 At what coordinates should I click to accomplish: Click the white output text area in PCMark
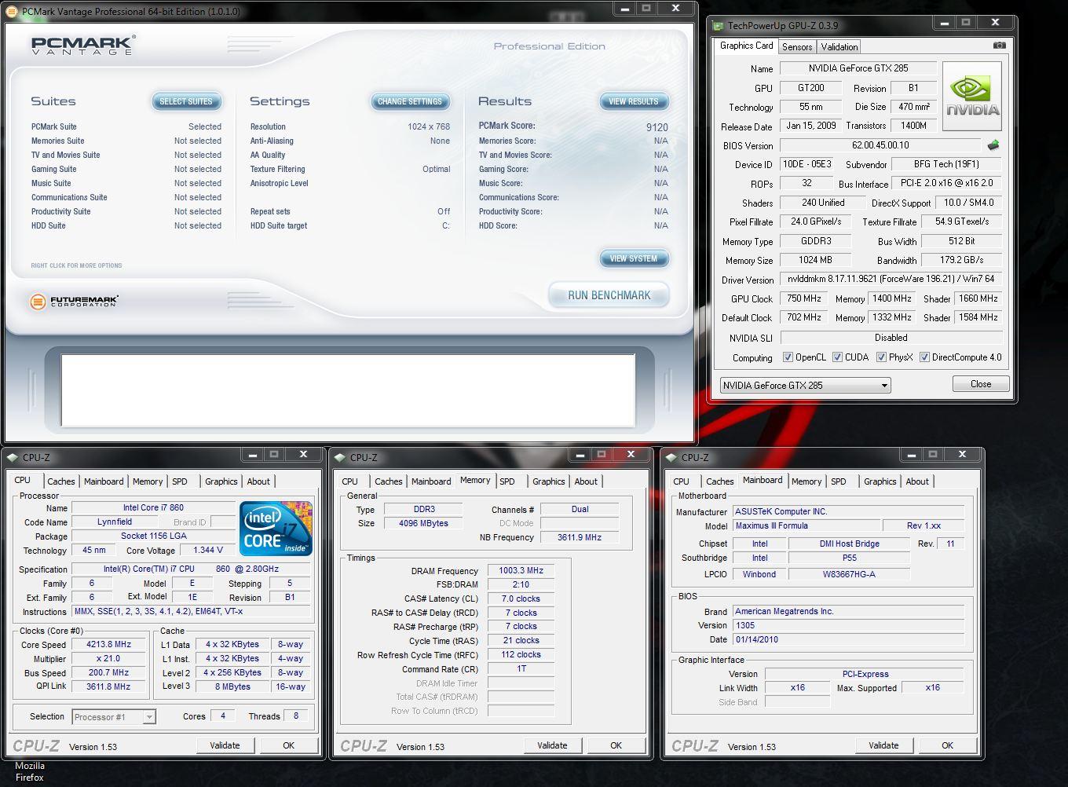348,390
